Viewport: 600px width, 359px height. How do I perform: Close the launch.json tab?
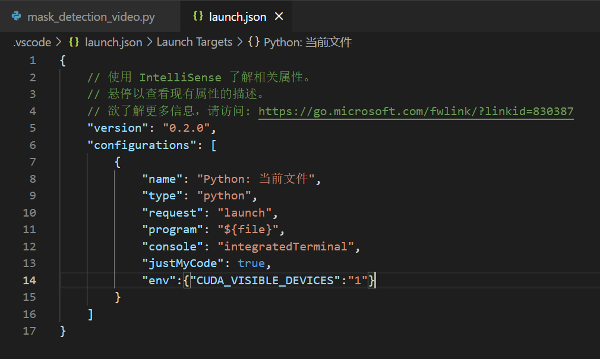(x=278, y=16)
